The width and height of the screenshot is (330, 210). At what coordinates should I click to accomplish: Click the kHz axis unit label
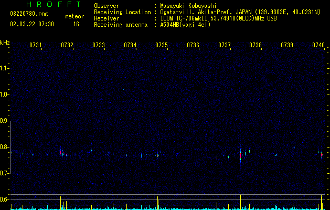[5, 43]
